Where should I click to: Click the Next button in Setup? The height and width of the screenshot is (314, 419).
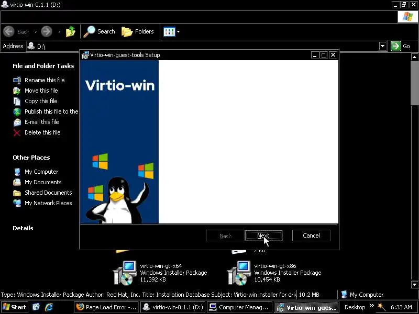(x=264, y=235)
